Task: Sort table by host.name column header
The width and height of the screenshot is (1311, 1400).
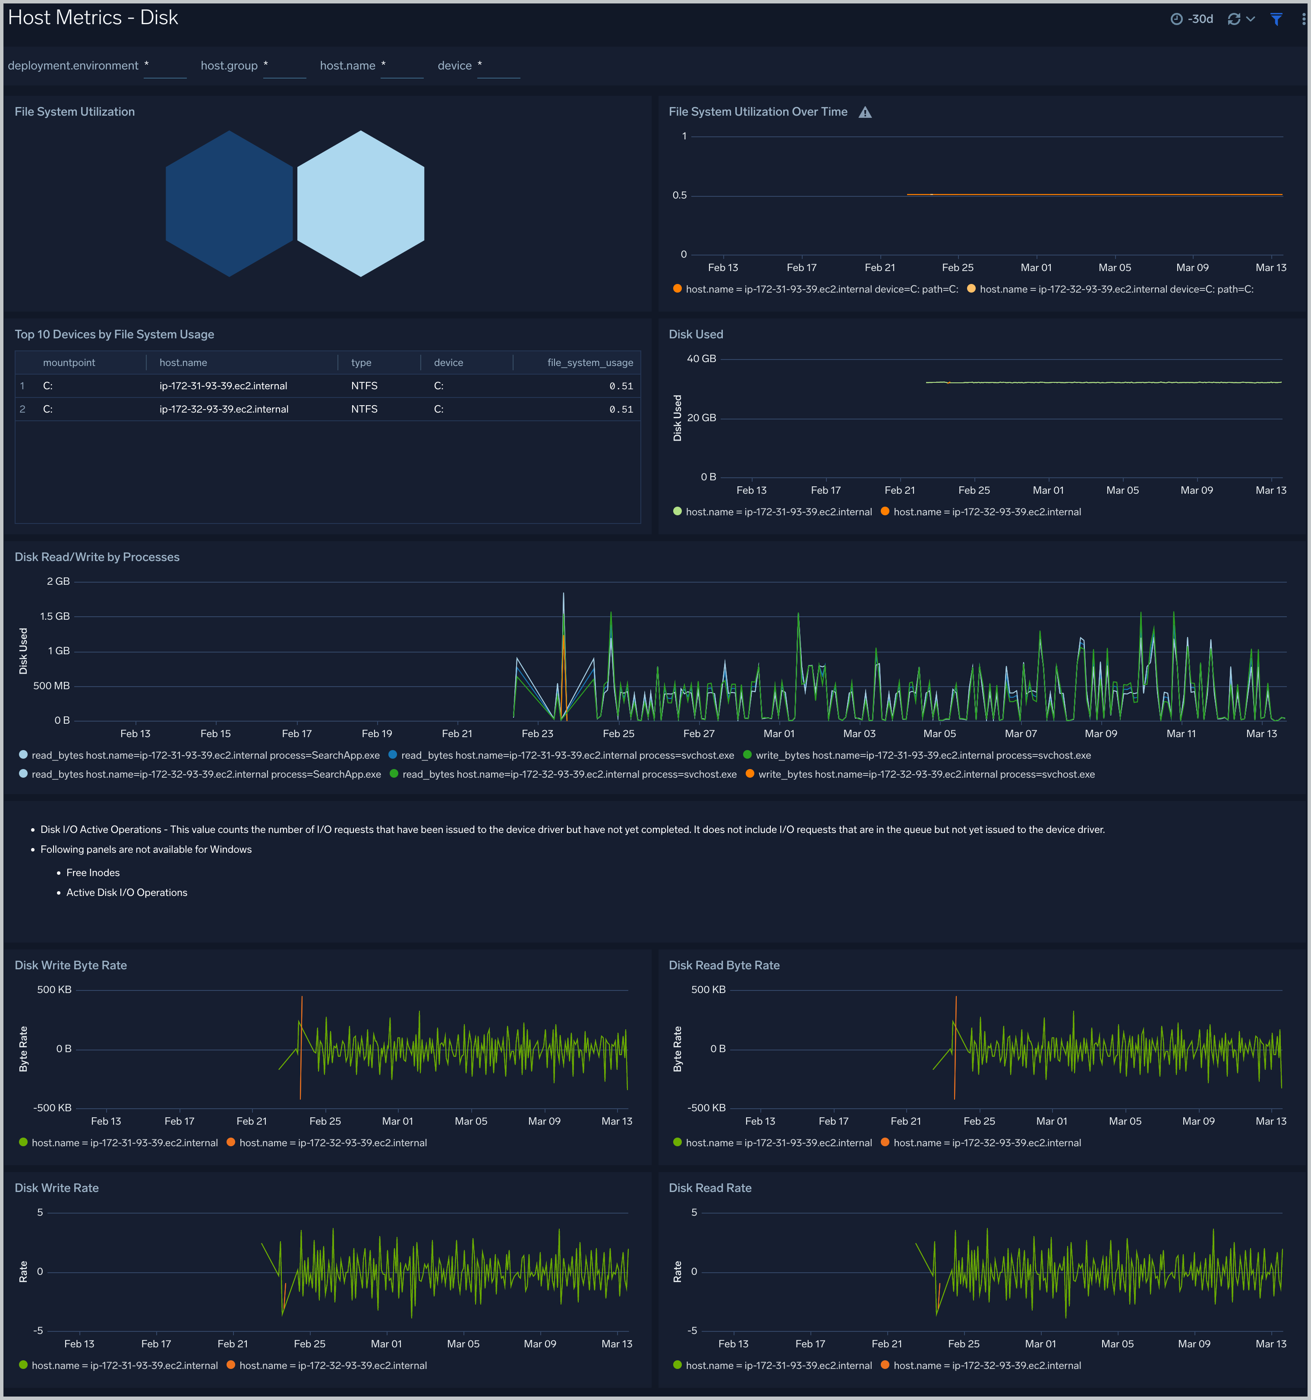Action: click(x=183, y=363)
